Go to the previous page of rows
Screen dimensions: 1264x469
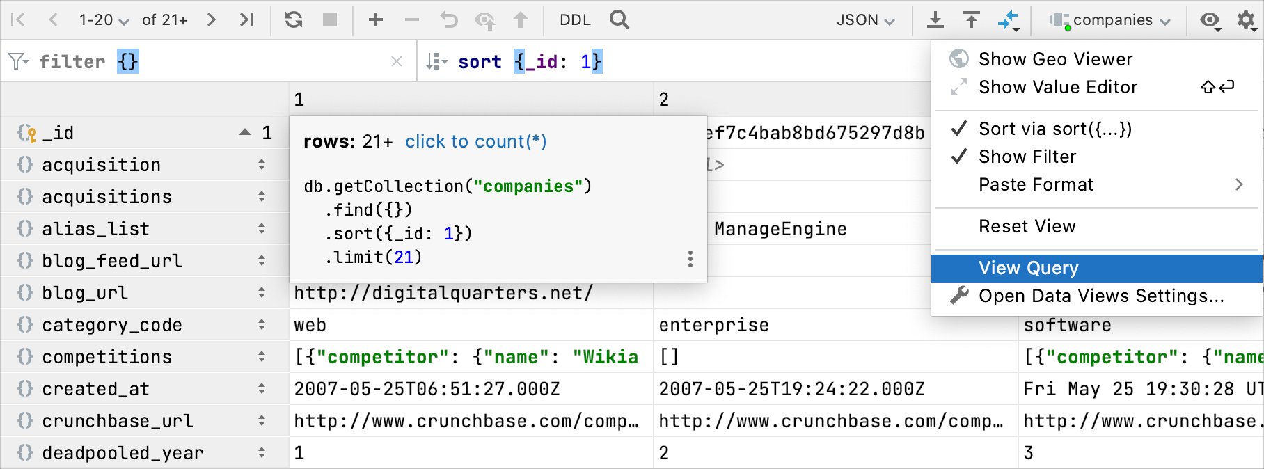(53, 19)
